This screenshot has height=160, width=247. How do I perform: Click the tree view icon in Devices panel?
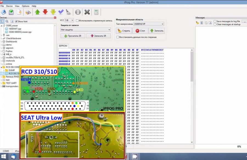[2, 21]
